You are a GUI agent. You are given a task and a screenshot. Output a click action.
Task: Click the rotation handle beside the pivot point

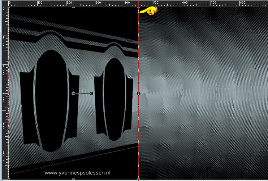[92, 93]
